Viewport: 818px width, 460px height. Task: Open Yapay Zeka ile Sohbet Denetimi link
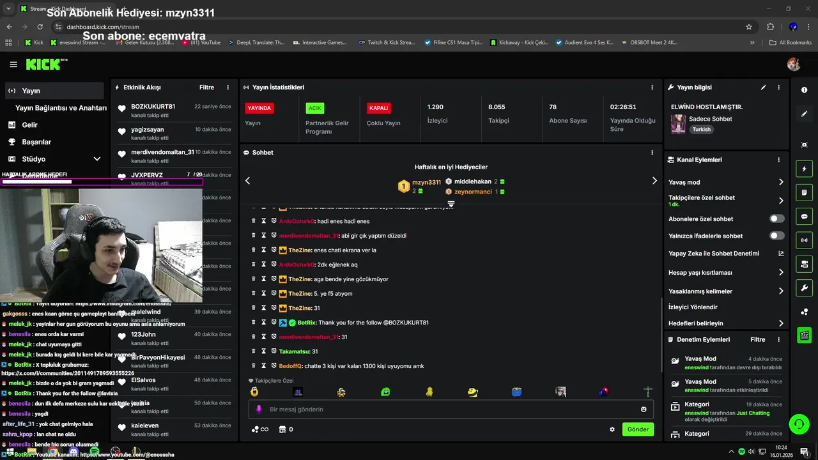click(726, 254)
